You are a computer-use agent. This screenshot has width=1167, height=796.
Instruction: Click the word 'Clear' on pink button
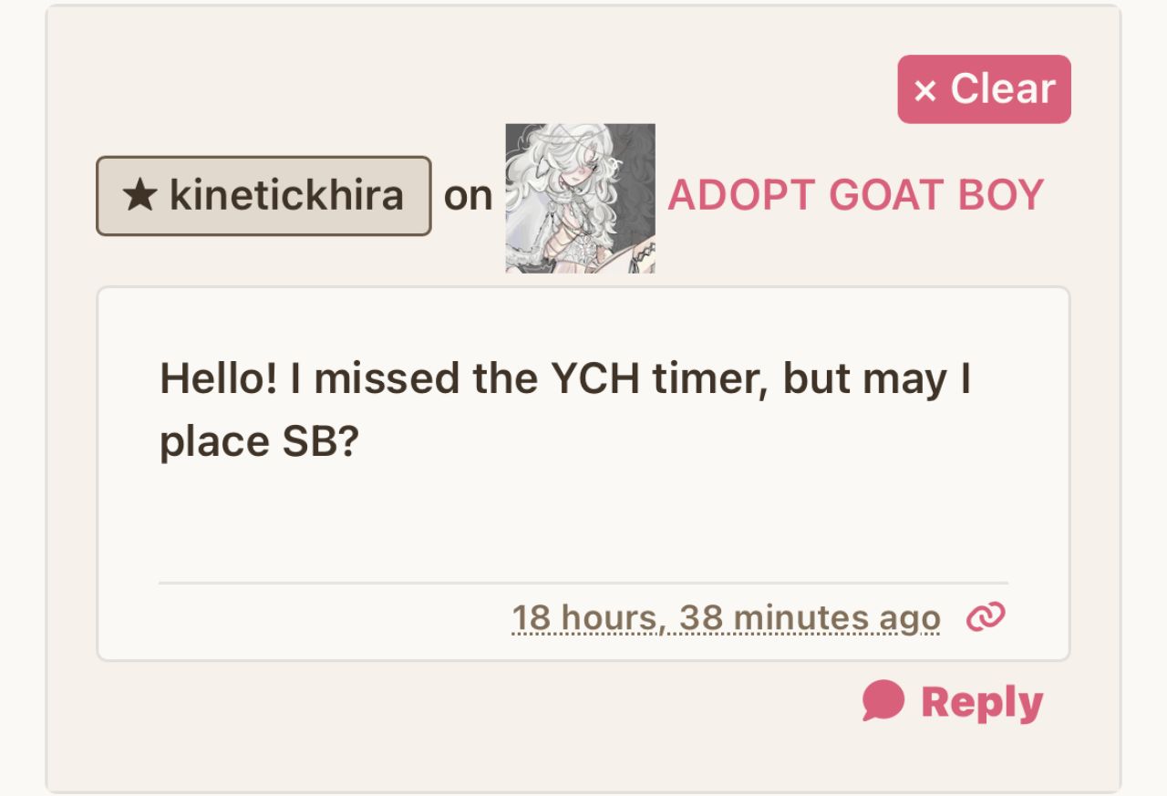[1003, 89]
